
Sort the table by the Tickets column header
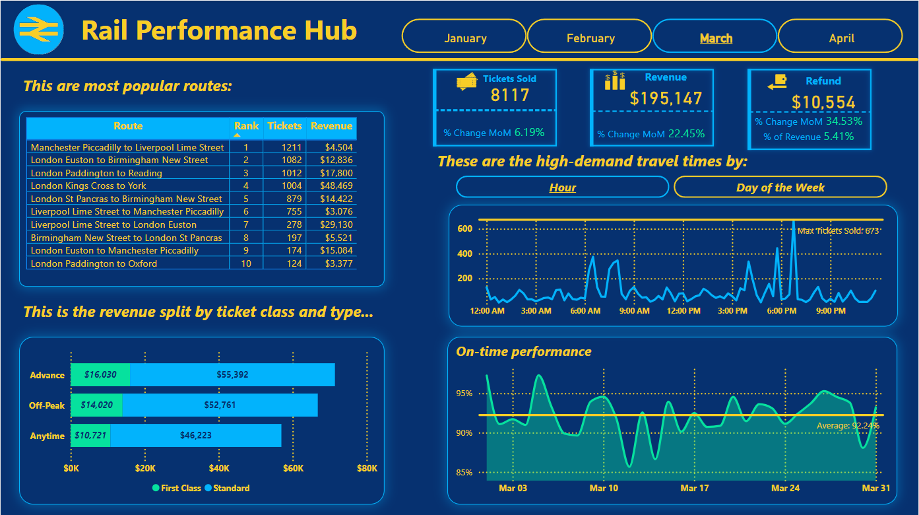pyautogui.click(x=284, y=126)
